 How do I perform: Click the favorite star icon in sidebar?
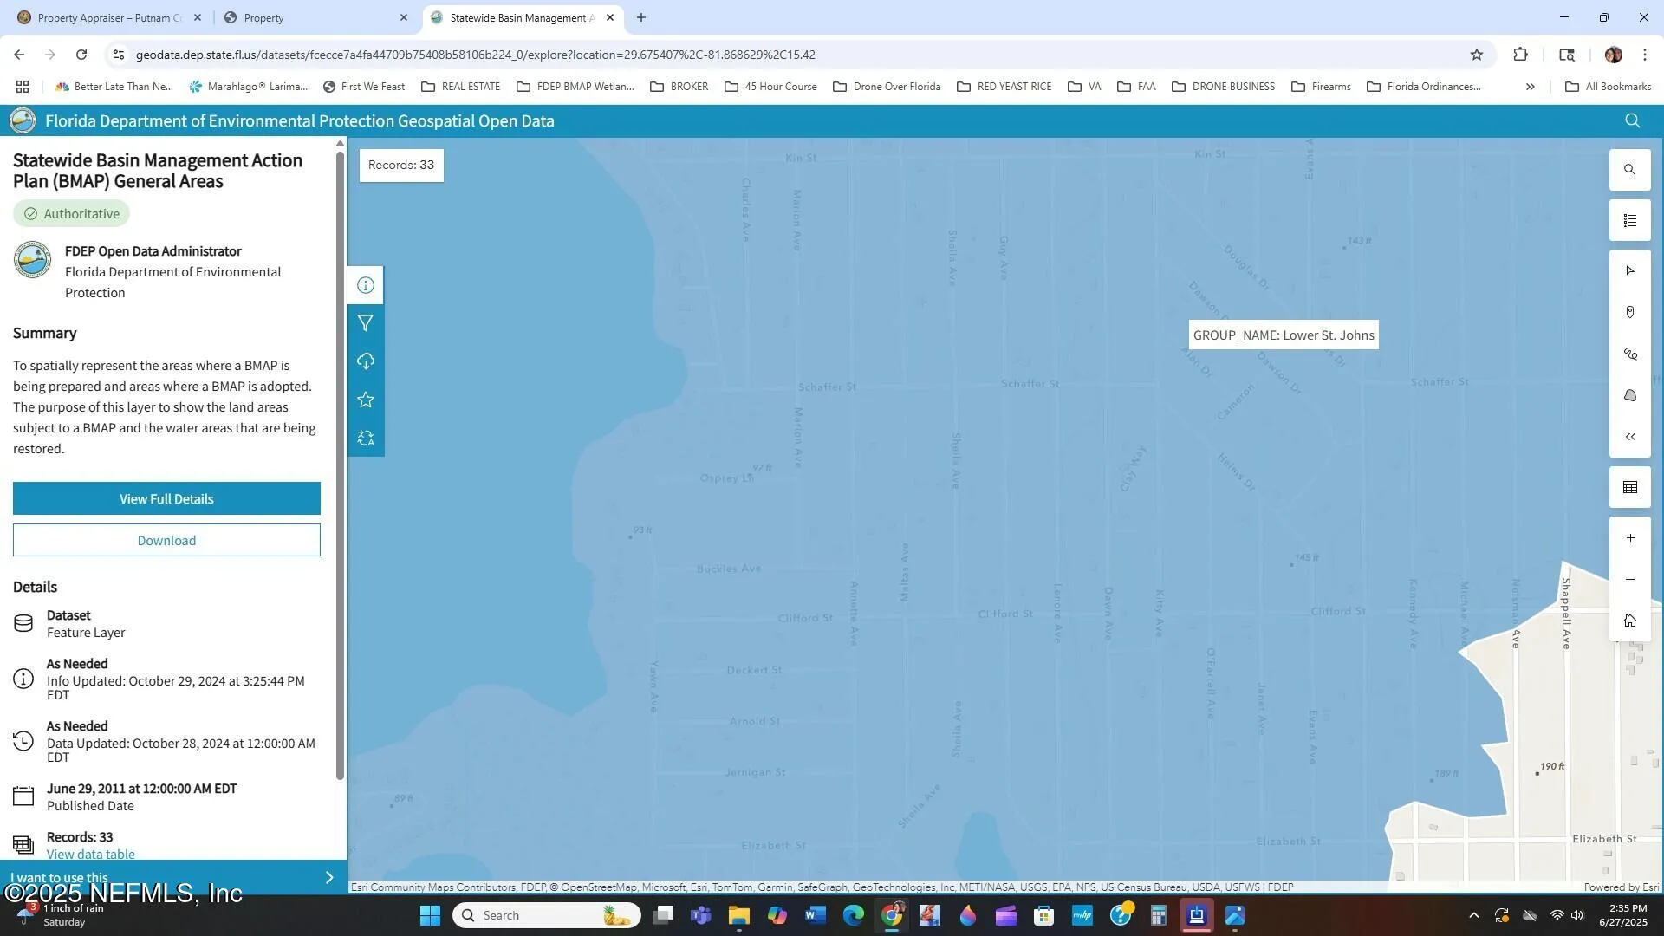click(366, 400)
